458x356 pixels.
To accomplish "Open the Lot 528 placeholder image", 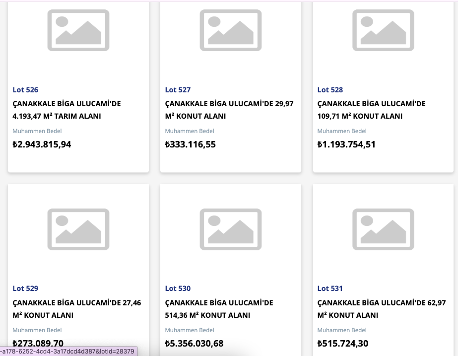I will [383, 30].
